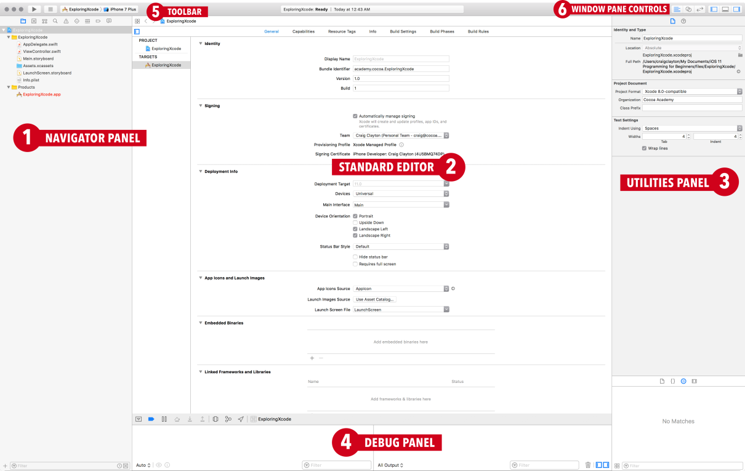Show the File inspector
Image resolution: width=745 pixels, height=471 pixels.
point(672,21)
